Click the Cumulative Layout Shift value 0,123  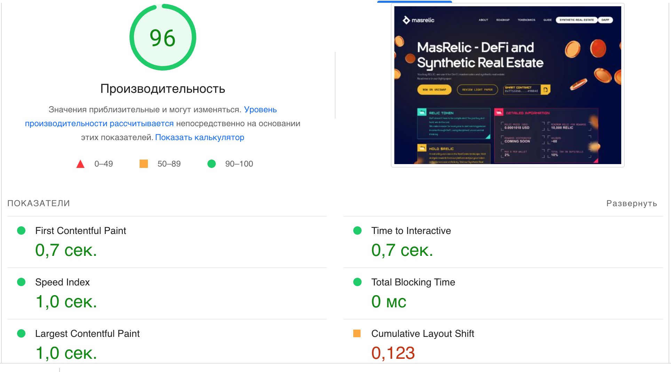[x=393, y=353]
